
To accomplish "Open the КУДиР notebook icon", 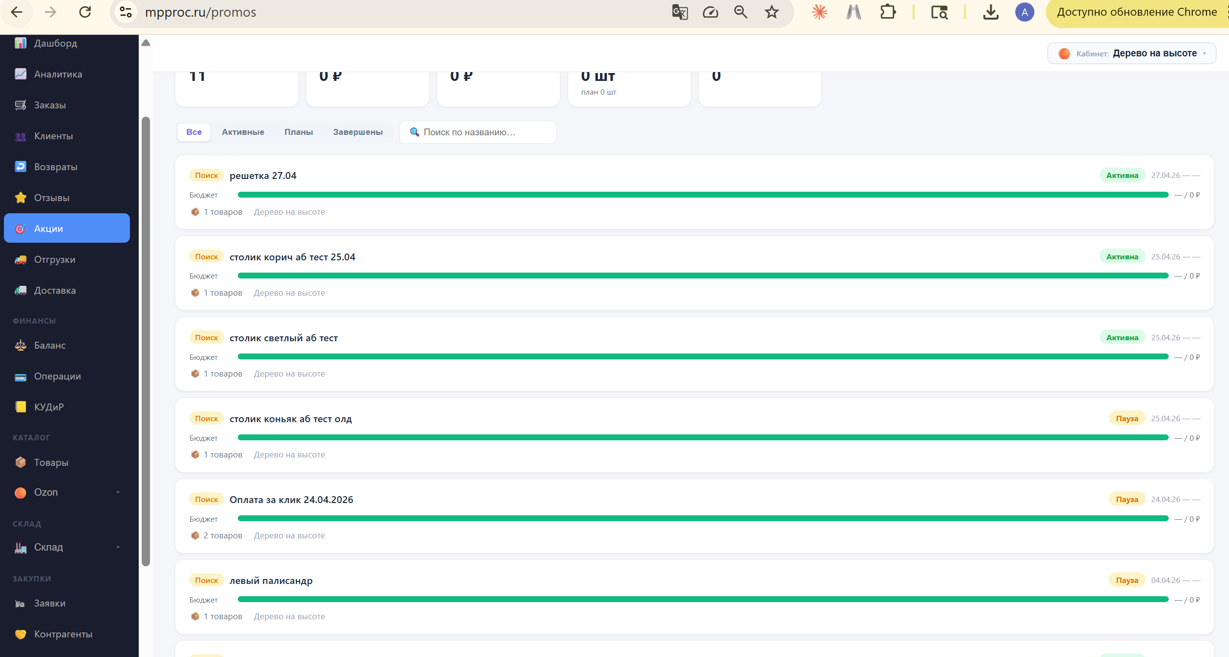I will (21, 407).
